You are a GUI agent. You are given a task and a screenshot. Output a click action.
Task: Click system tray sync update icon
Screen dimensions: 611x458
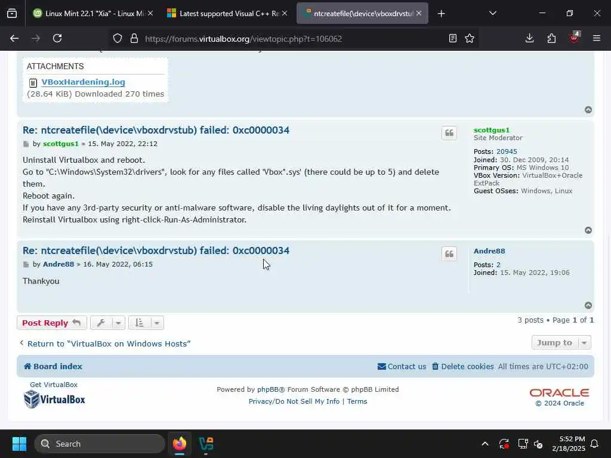(504, 444)
